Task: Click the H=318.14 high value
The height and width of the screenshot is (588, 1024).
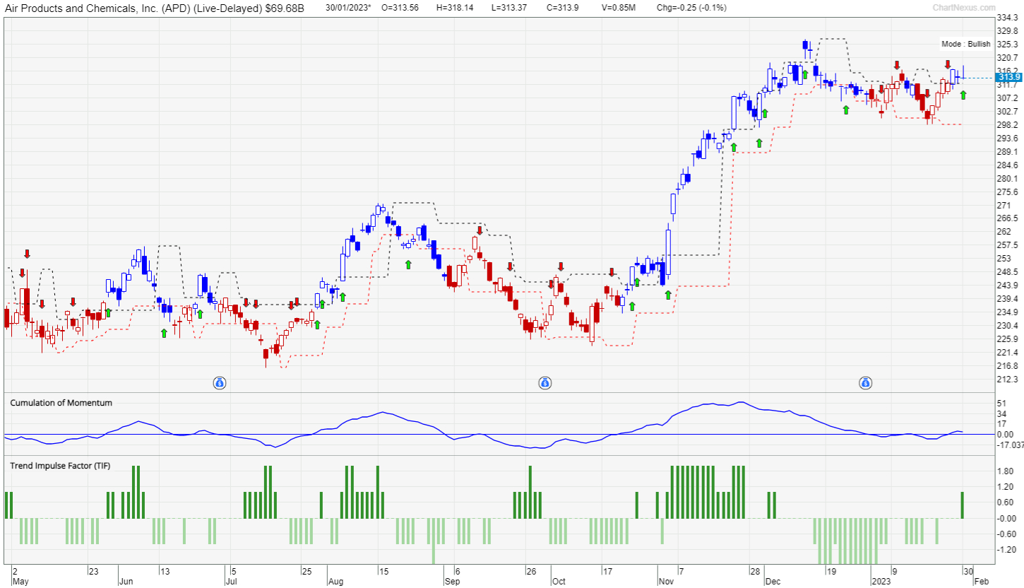Action: 456,8
